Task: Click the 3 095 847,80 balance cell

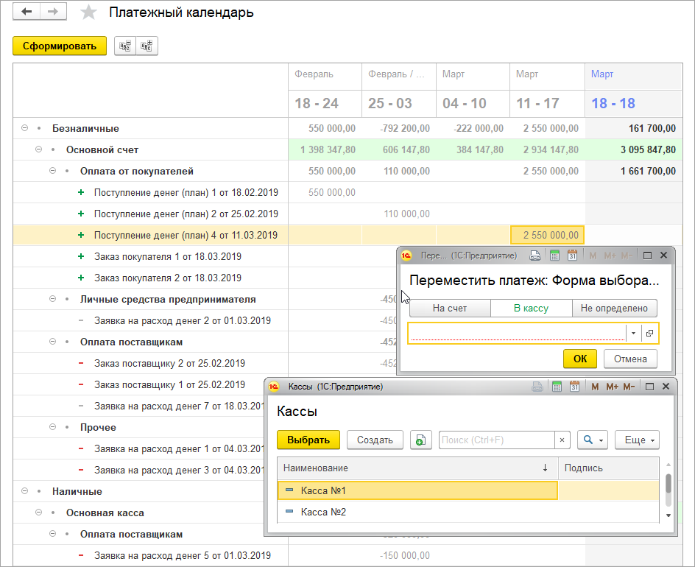Action: click(x=634, y=149)
